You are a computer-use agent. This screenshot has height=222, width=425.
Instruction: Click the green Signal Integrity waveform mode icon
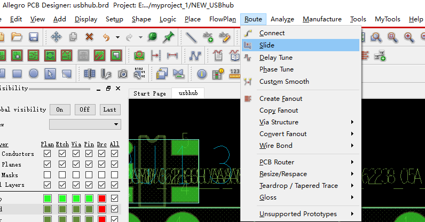pos(67,55)
